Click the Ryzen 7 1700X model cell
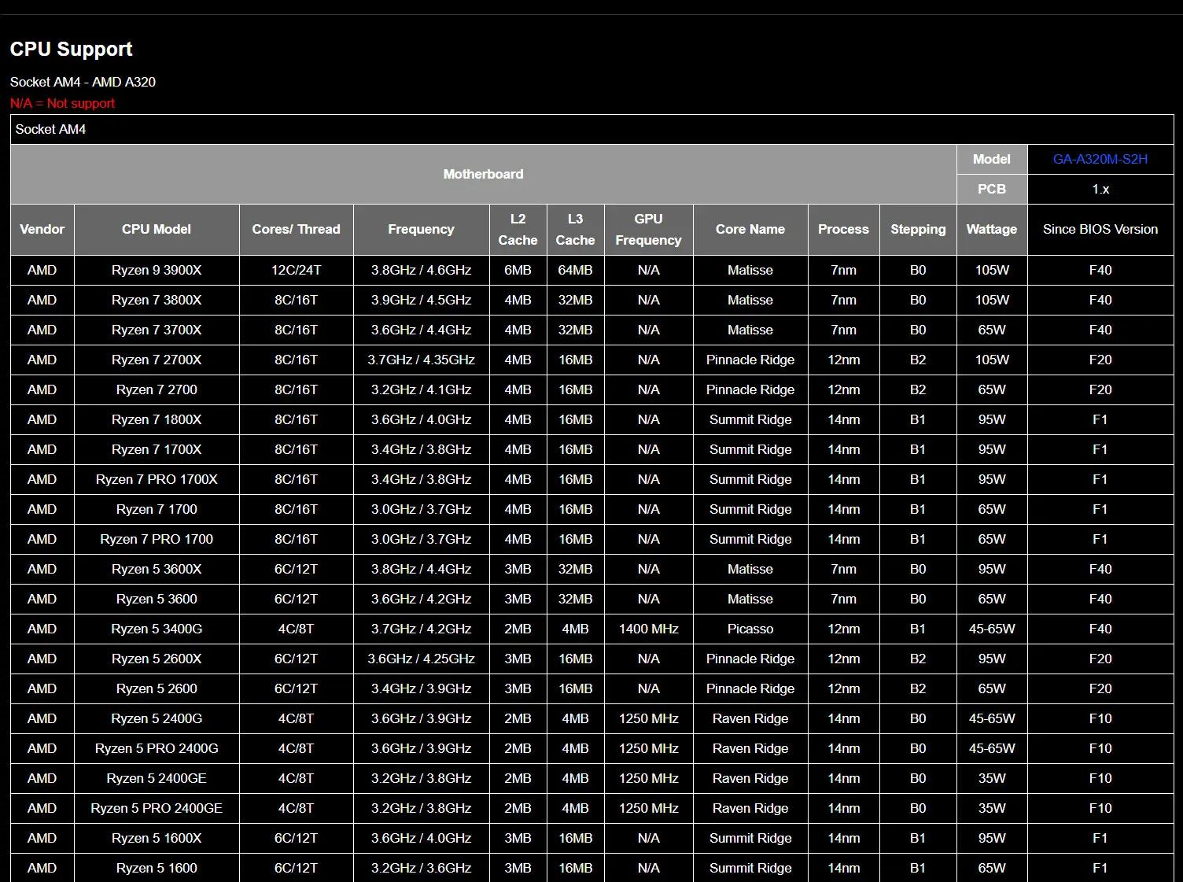 (157, 449)
